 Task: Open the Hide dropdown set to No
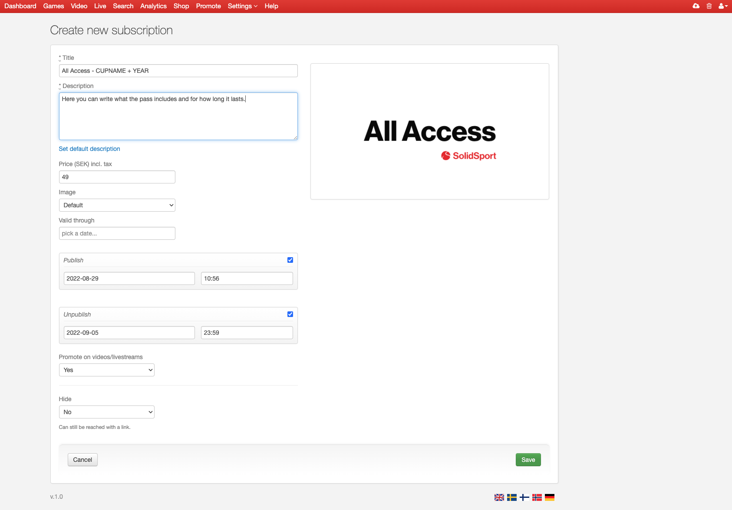106,412
